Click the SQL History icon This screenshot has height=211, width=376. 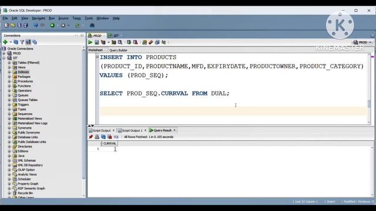[157, 42]
